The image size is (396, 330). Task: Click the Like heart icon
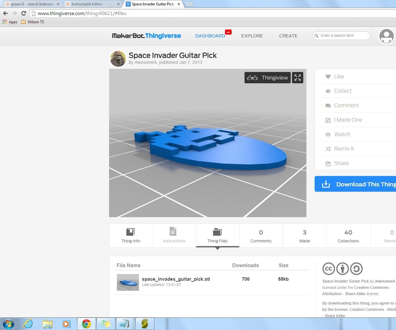pos(328,76)
